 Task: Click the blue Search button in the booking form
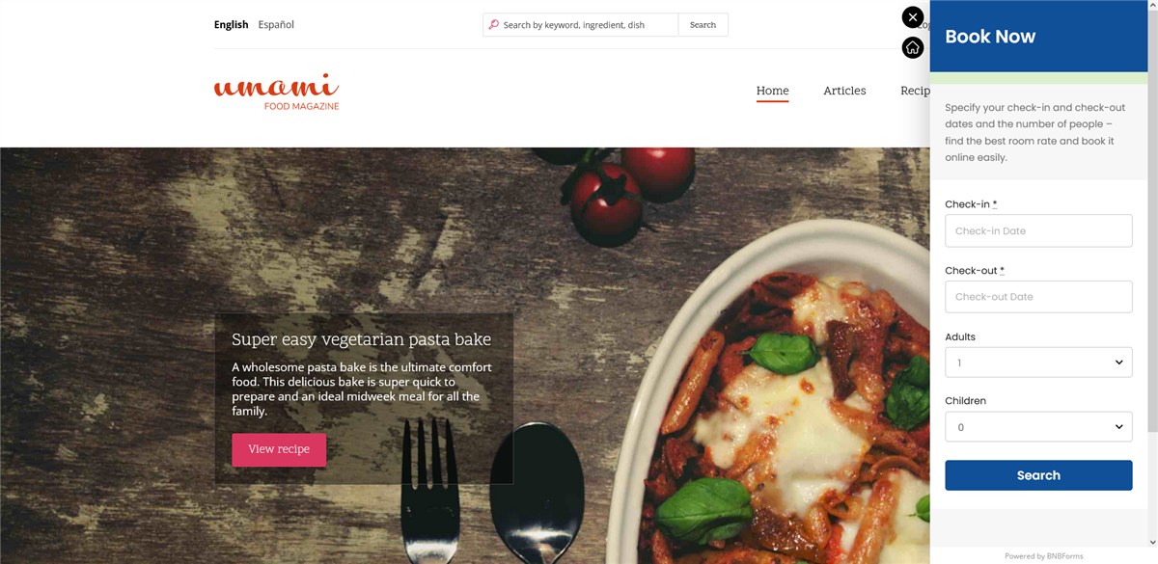(x=1038, y=475)
